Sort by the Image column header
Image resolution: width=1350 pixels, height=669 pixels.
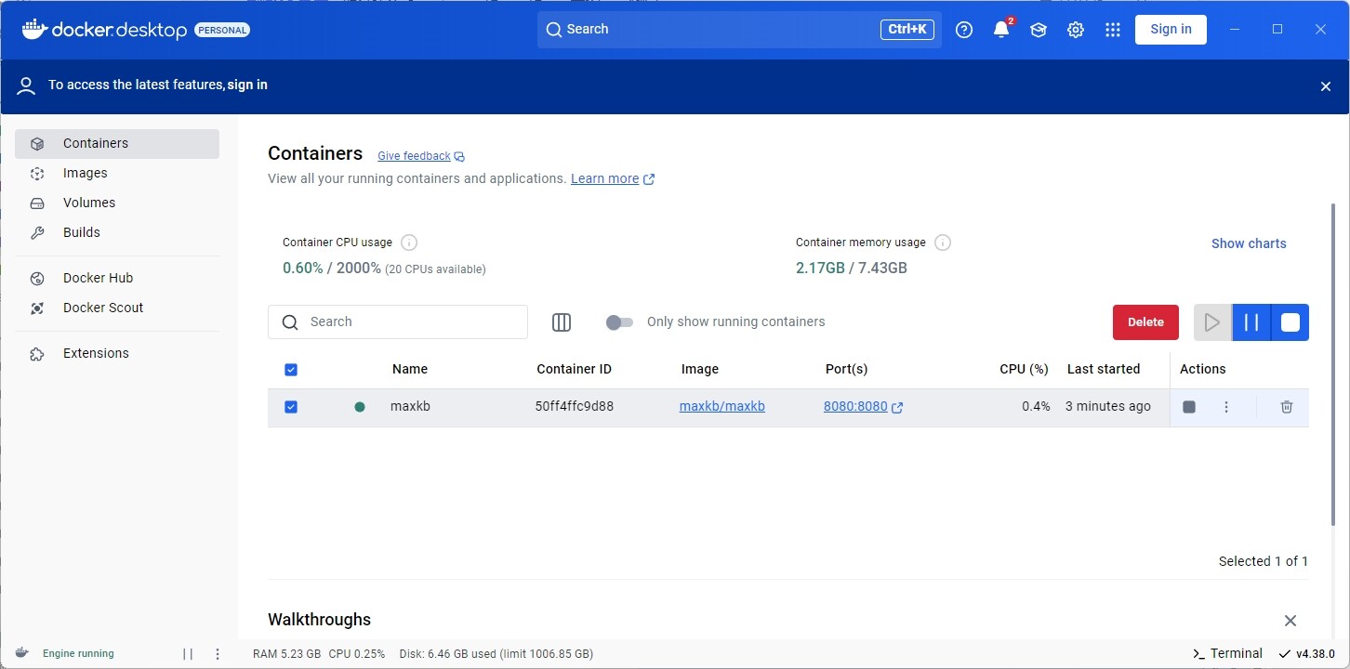(x=700, y=369)
